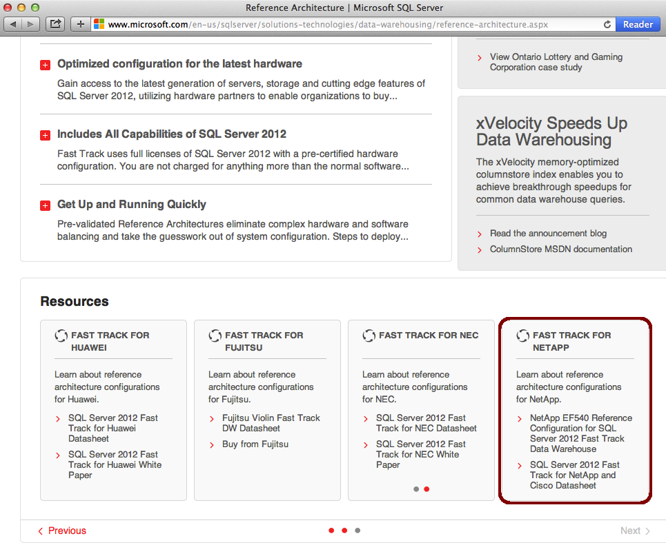This screenshot has height=545, width=666.
Task: Click the Fast Track for Huawei card title
Action: click(x=110, y=342)
